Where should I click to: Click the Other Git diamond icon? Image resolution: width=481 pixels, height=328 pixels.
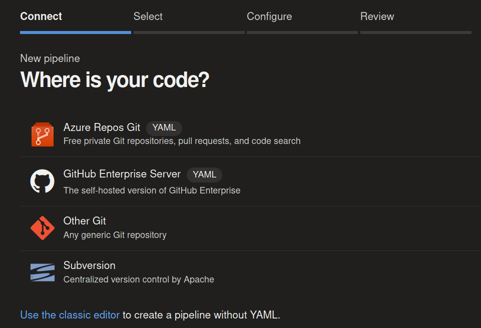[x=43, y=228]
